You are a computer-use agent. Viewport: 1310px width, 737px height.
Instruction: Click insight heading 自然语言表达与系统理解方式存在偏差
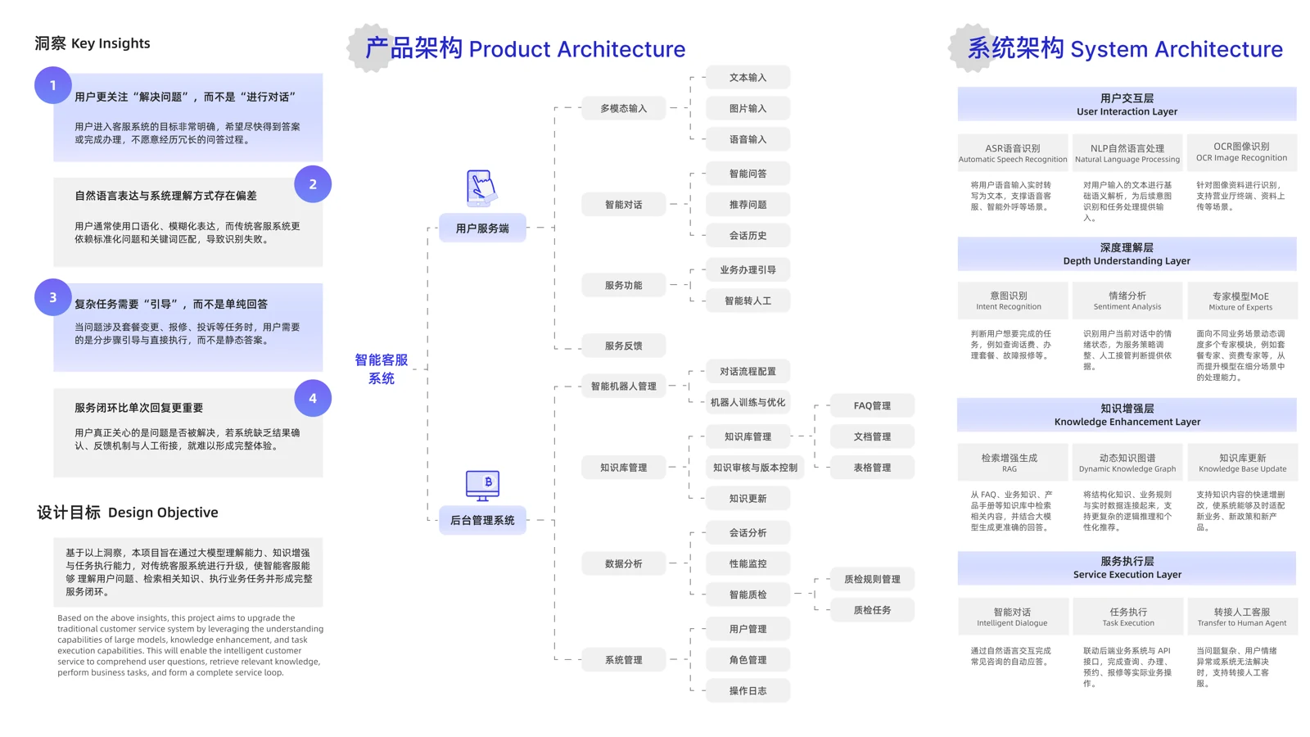coord(165,196)
